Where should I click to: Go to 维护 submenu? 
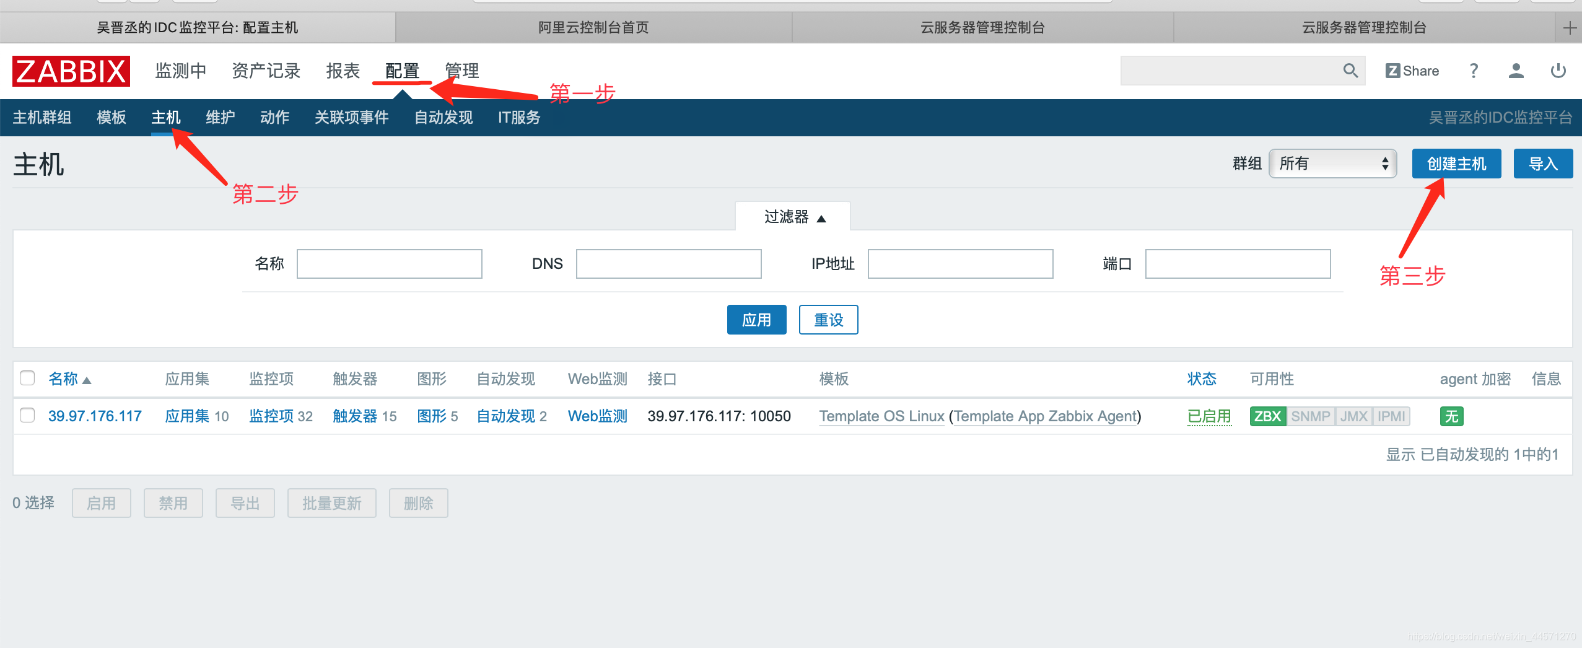pyautogui.click(x=221, y=117)
